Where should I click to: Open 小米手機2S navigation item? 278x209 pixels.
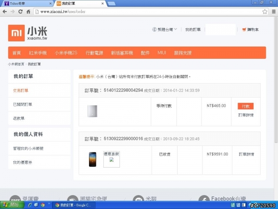66,53
